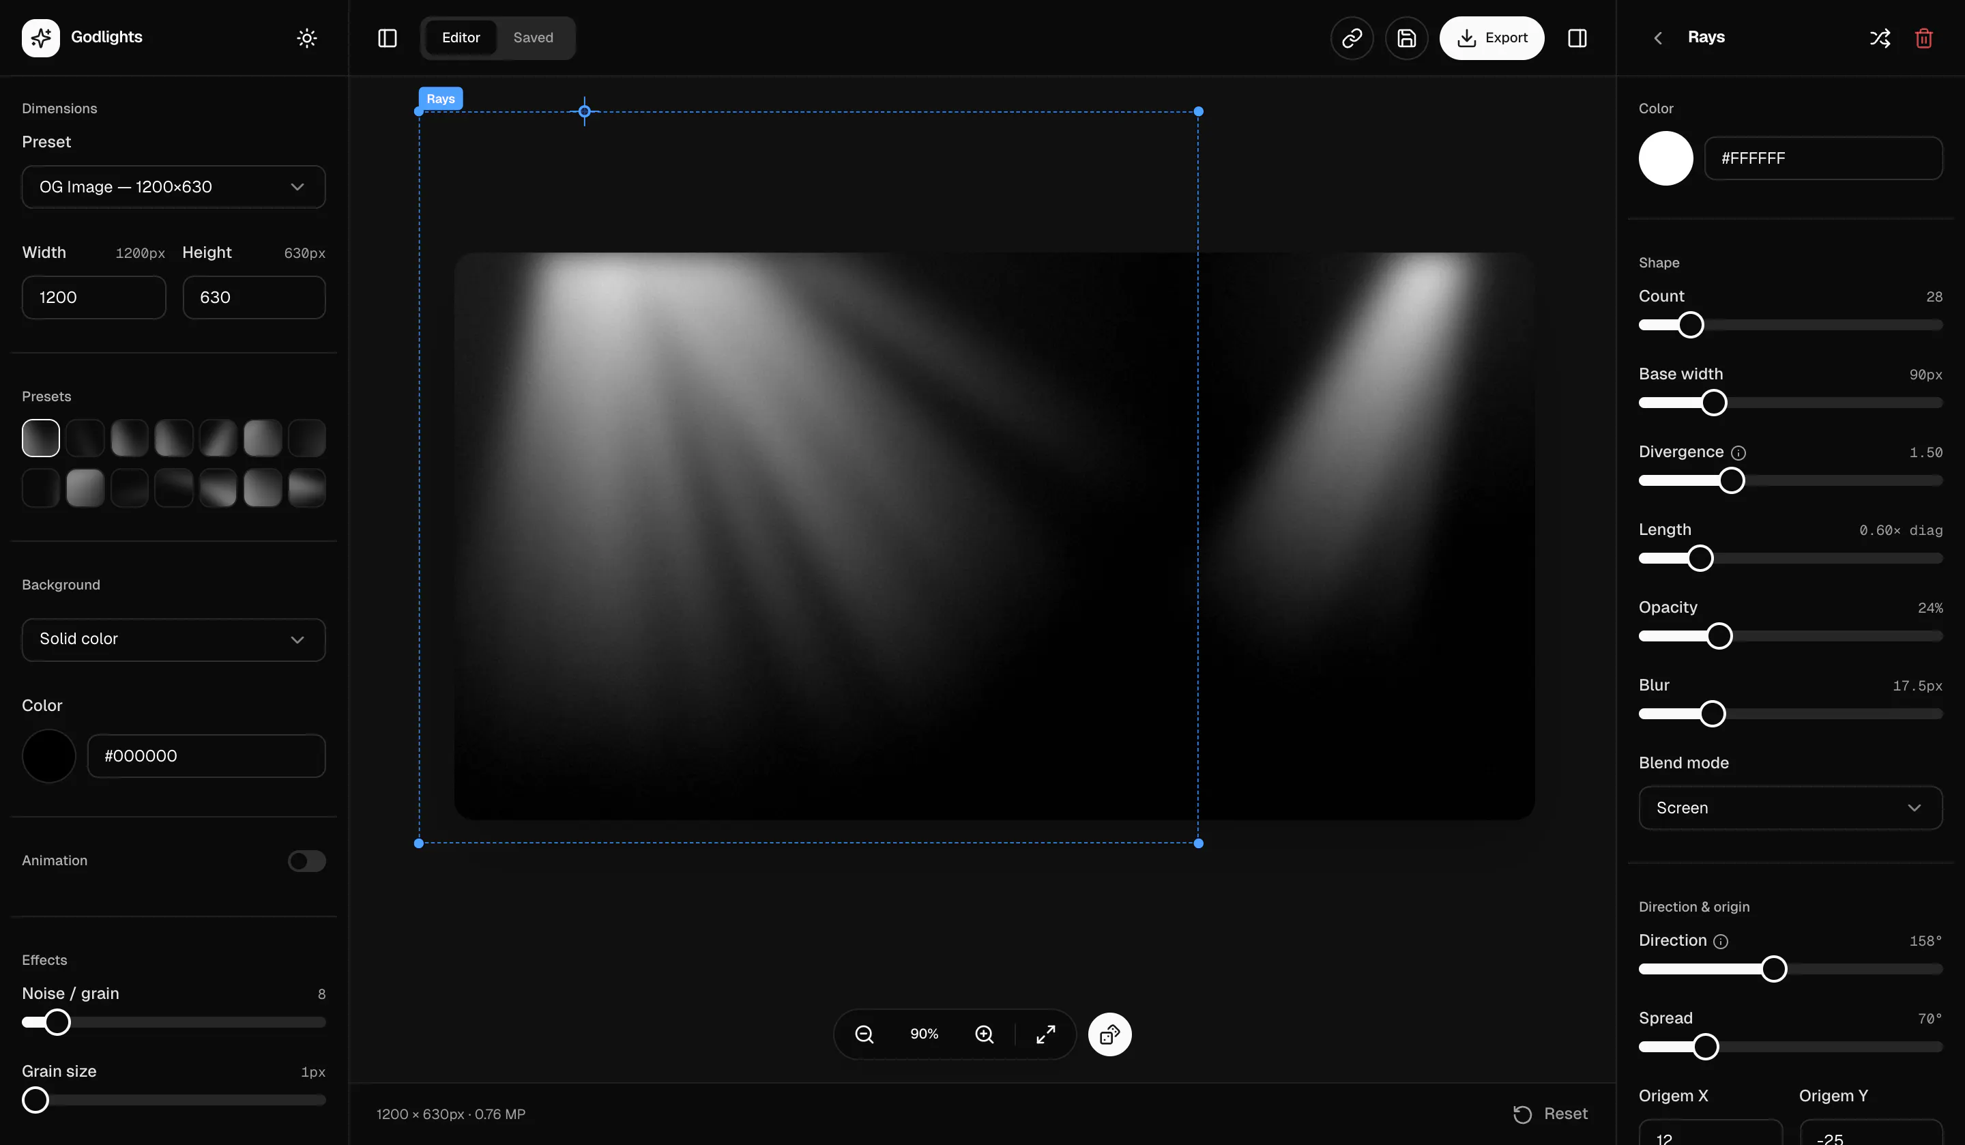This screenshot has width=1965, height=1145.
Task: Adjust the Count slider handle
Action: 1691,325
